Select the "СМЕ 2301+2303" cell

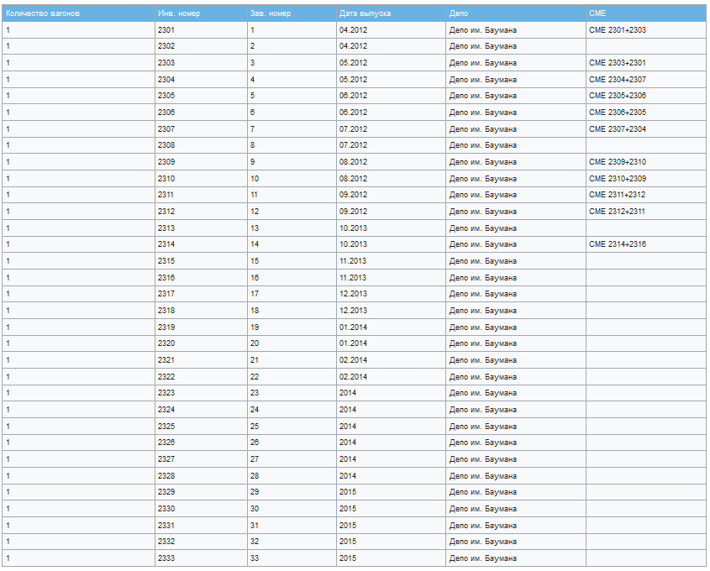point(618,30)
